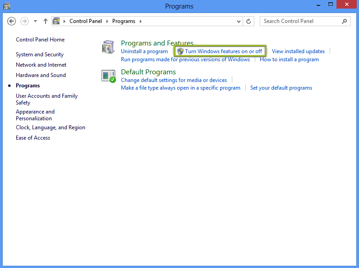359x268 pixels.
Task: Click the Back navigation arrow
Action: (11, 21)
